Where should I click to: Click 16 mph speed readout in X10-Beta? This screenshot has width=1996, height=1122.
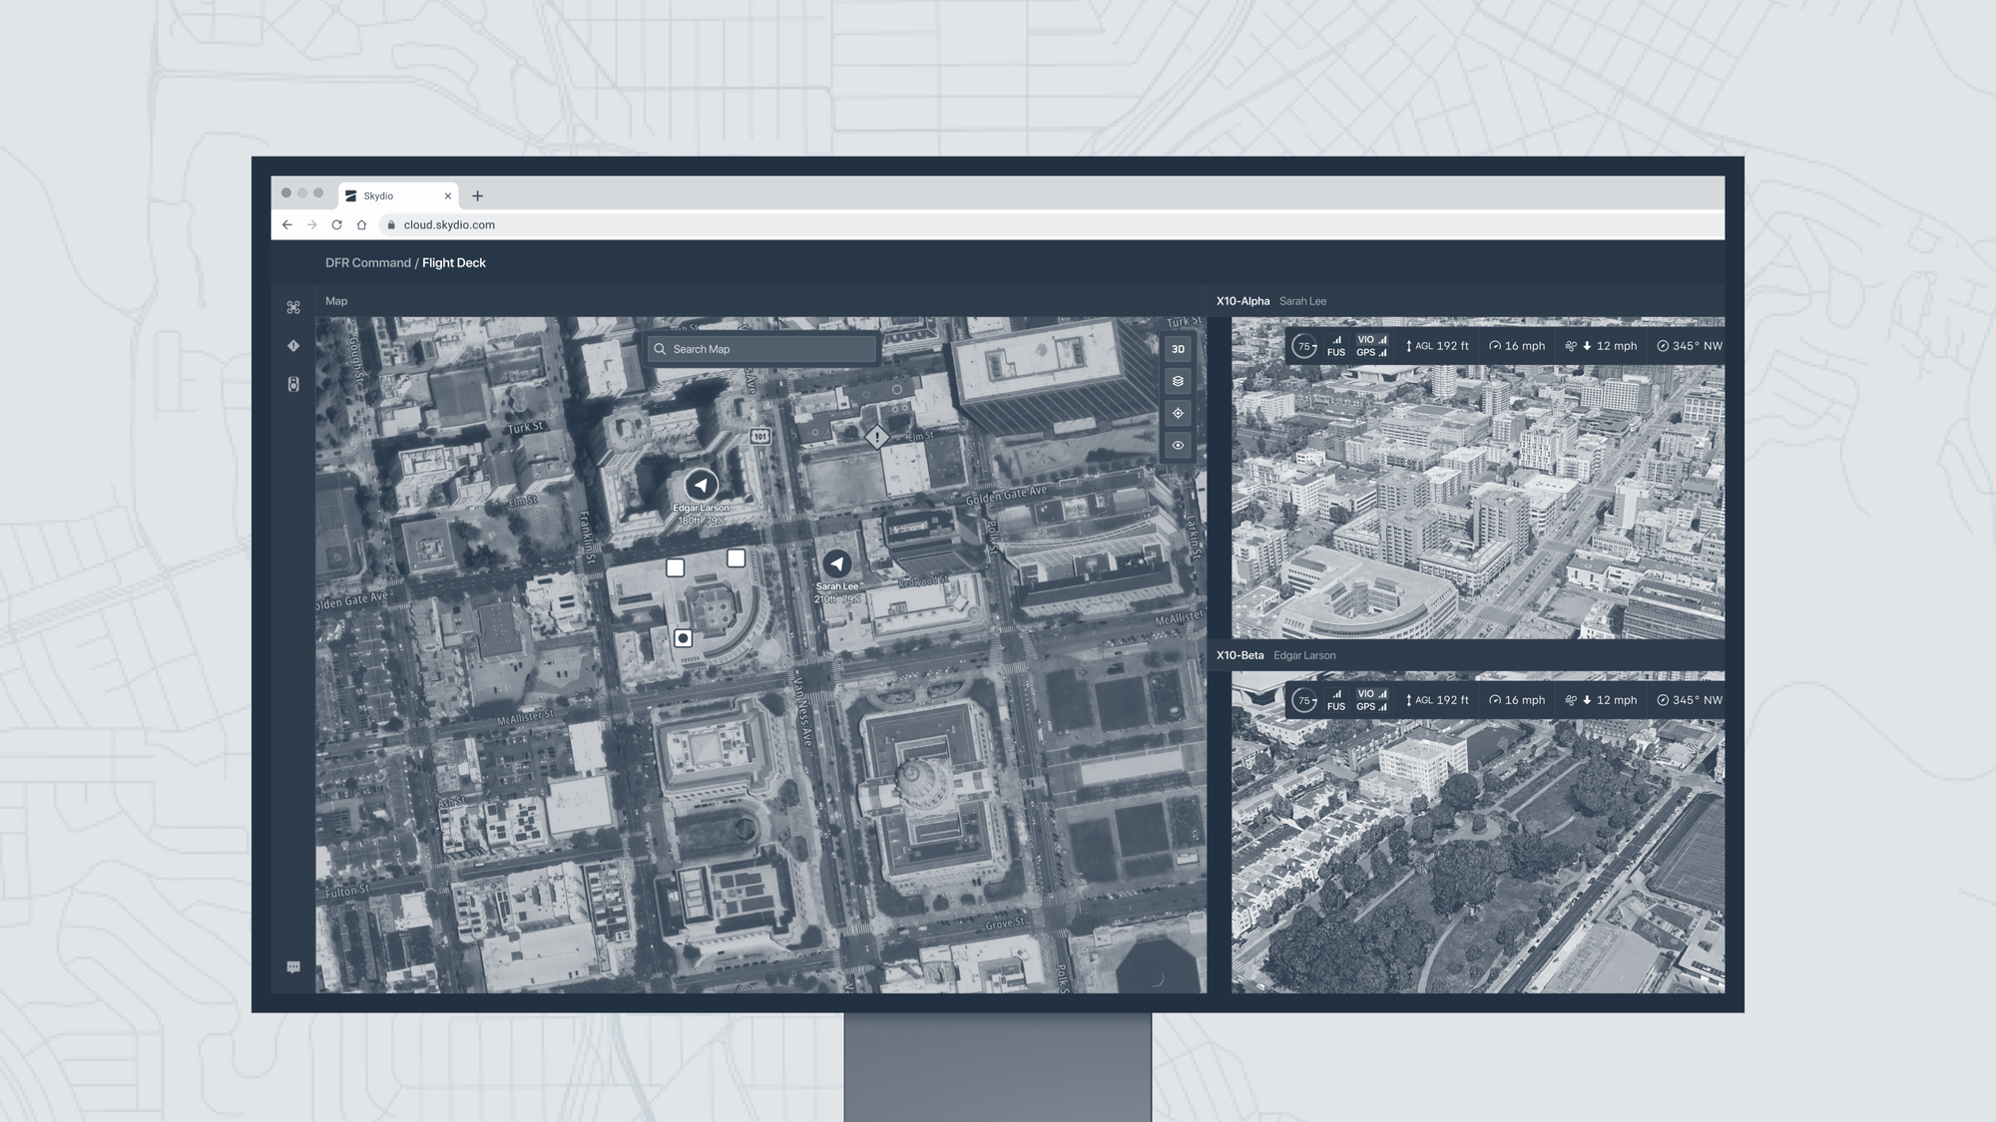[1517, 700]
